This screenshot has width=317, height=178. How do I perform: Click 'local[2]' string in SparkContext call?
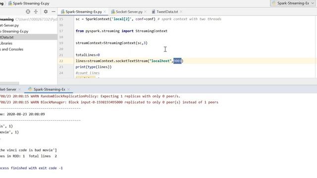coord(121,19)
